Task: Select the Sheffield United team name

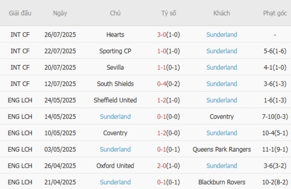Action: (115, 100)
